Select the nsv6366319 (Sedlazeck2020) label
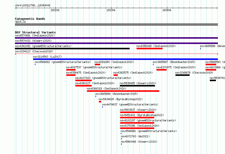This screenshot has width=225, height=154. point(106,89)
